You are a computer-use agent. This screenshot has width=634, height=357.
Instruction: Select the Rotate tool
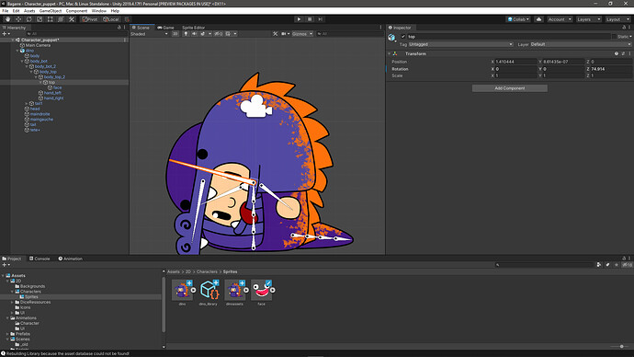[x=28, y=19]
